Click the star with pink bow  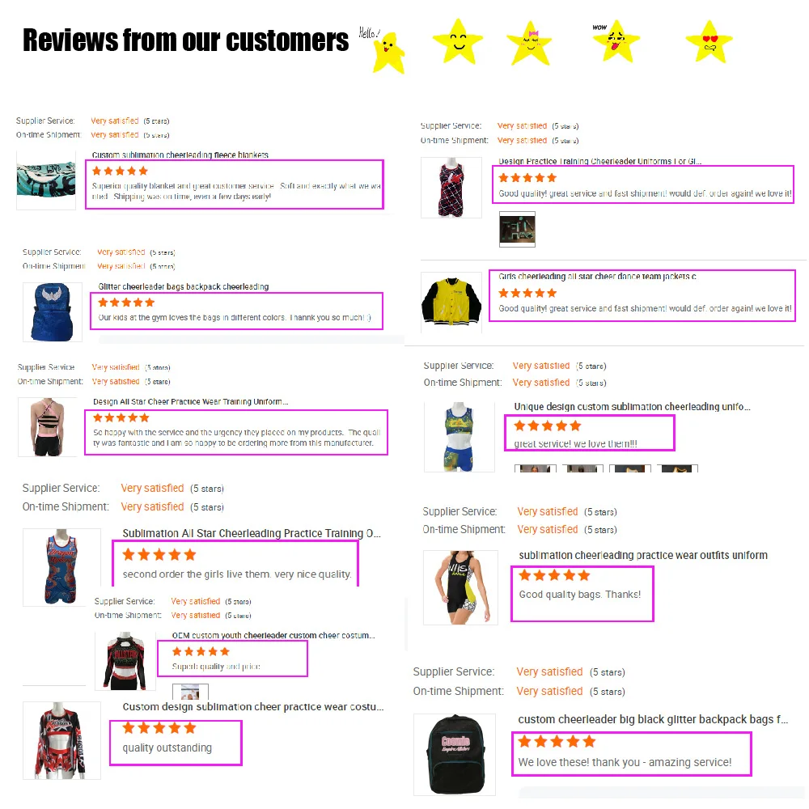click(530, 43)
